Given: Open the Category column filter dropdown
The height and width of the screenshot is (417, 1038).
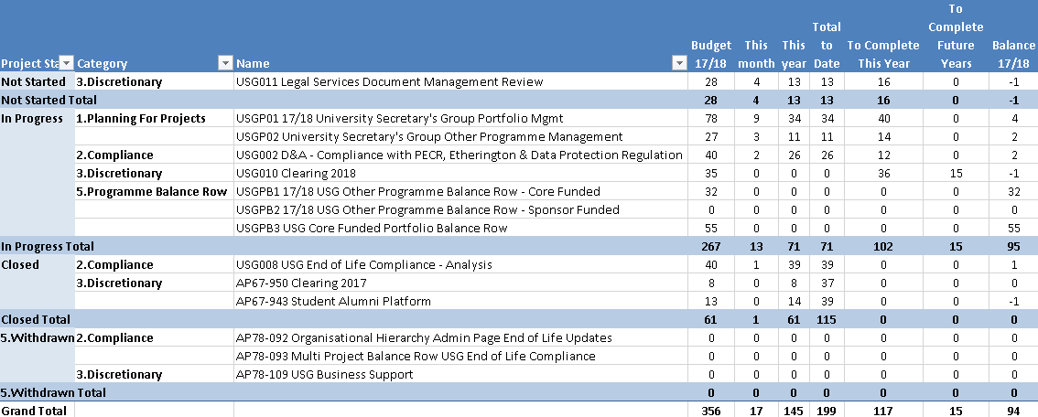Looking at the screenshot, I should point(225,63).
